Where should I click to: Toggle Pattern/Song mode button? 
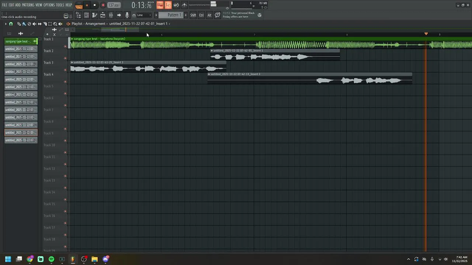click(79, 5)
